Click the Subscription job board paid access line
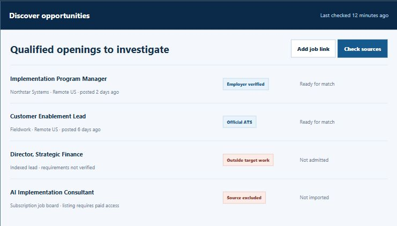The width and height of the screenshot is (397, 226). coord(65,206)
